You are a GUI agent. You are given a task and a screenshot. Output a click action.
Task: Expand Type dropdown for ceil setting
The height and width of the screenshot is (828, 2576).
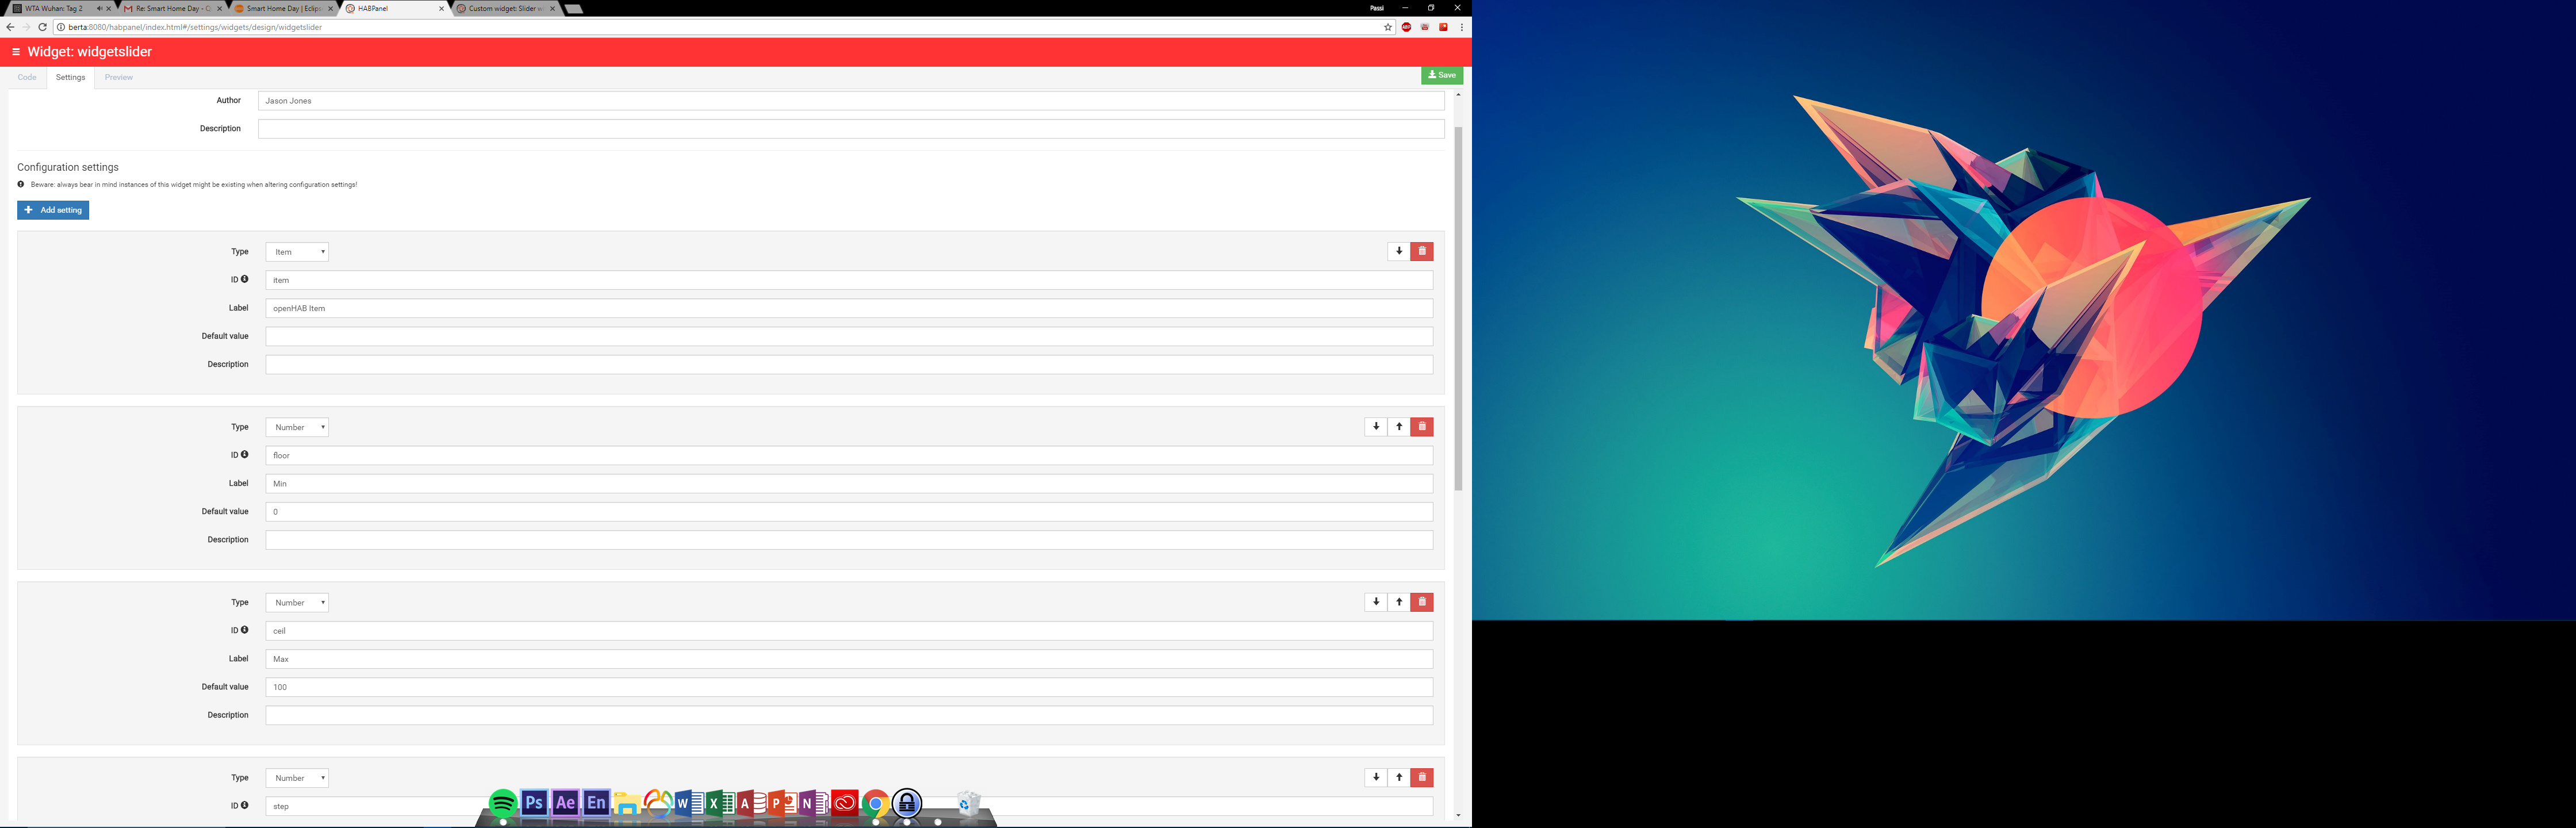297,603
